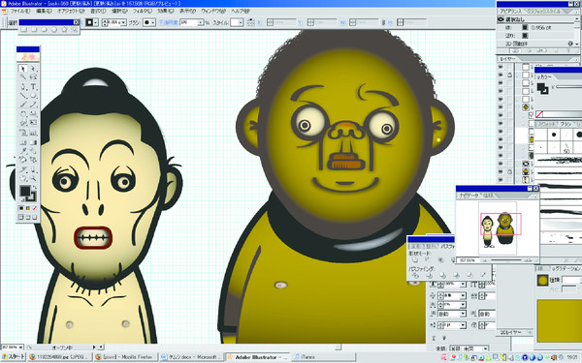Click the 3D effect icon on 3D 押し出し row
Viewport: 582px width, 363px height.
pyautogui.click(x=570, y=44)
